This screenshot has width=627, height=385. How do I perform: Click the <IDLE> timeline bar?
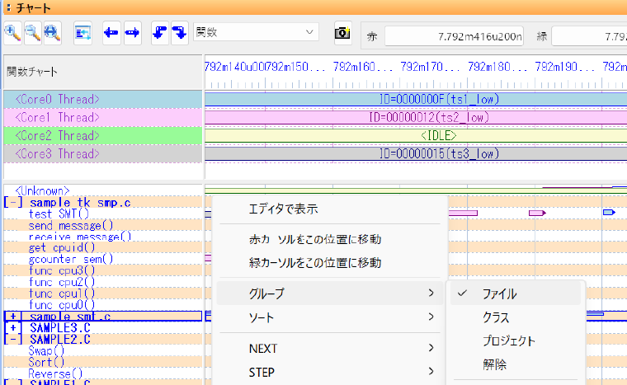(x=416, y=135)
